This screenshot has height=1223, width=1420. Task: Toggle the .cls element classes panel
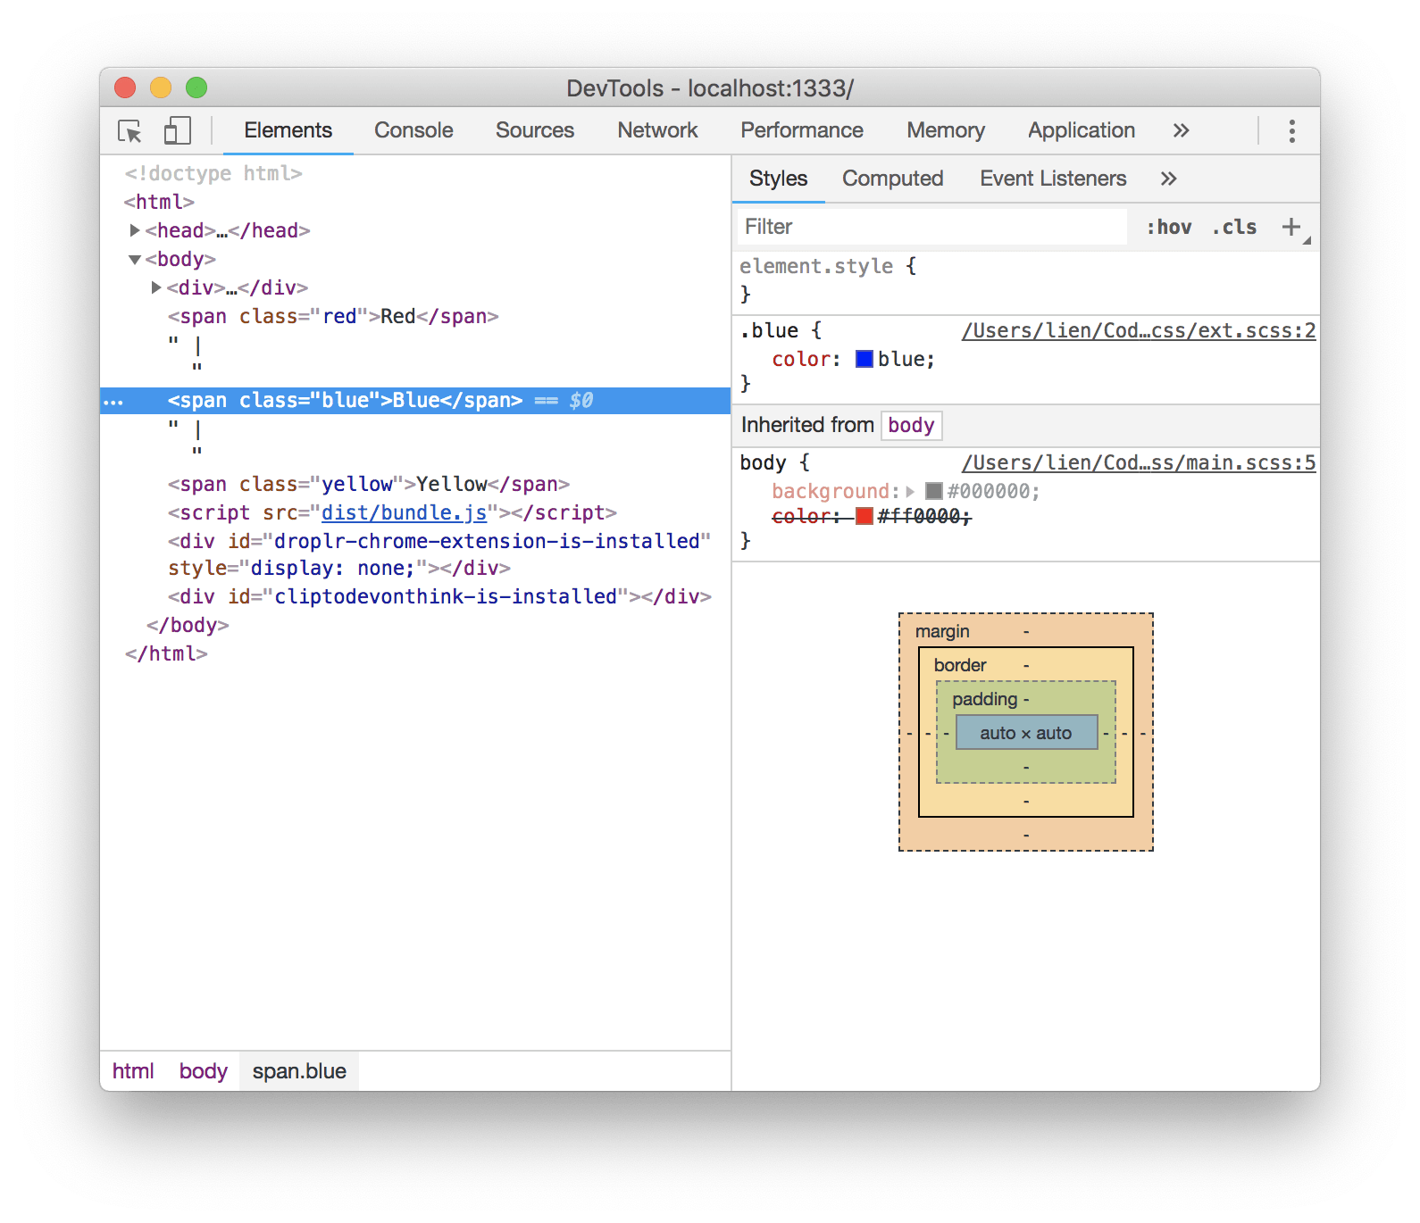pyautogui.click(x=1234, y=228)
